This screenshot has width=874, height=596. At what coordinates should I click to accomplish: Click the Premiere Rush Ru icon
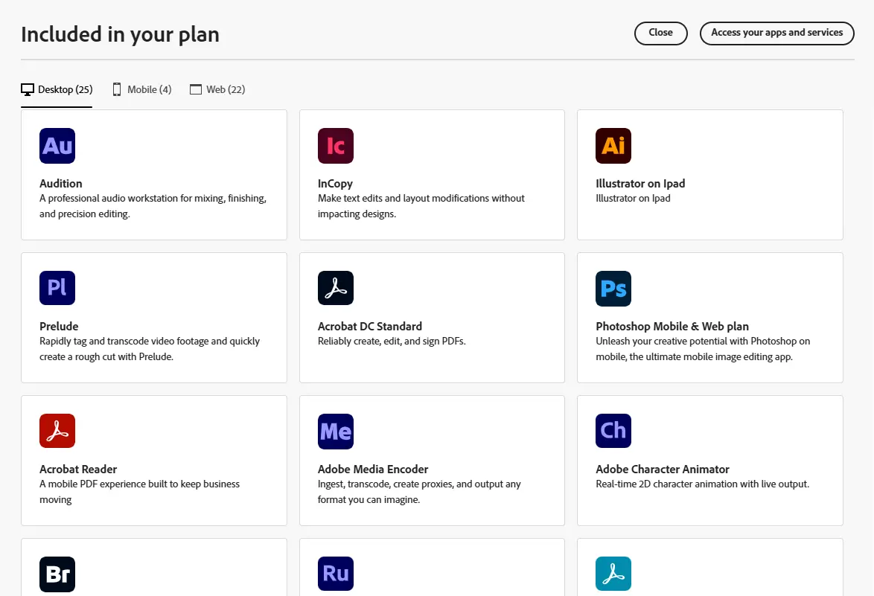(336, 573)
